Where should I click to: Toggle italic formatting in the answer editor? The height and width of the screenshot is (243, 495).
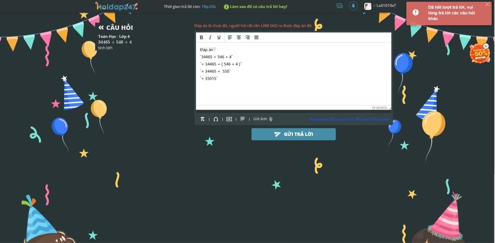coord(210,37)
